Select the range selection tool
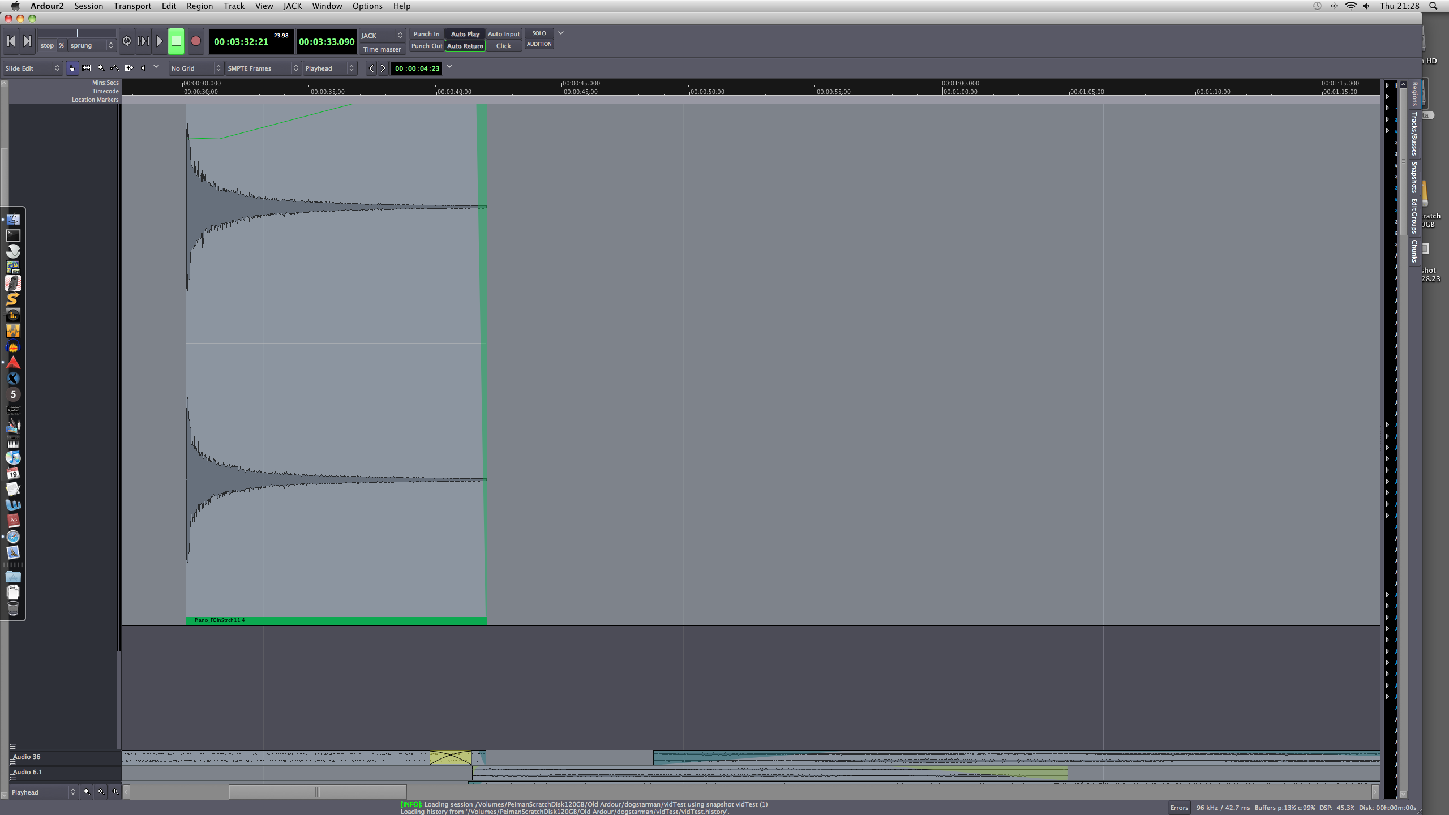Screen dimensions: 1449x815 (x=87, y=68)
